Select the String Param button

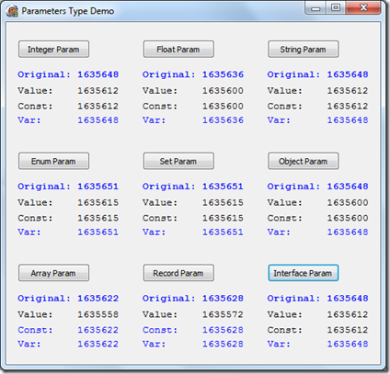[304, 50]
